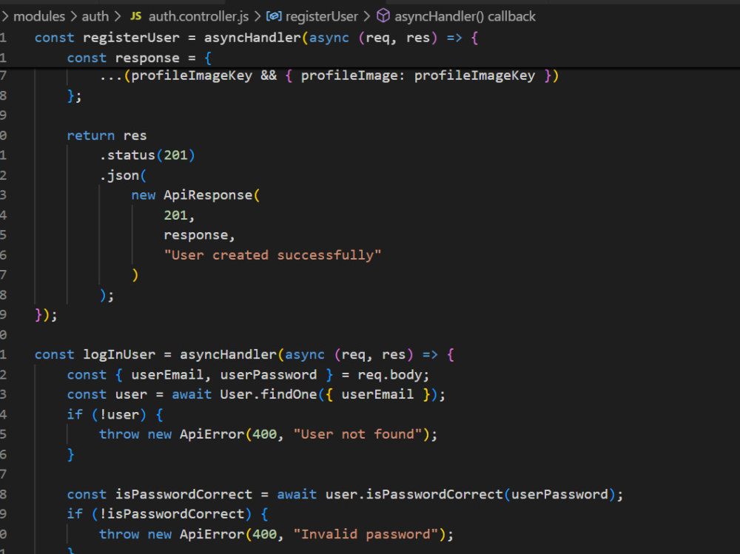Screen dimensions: 740x554
Task: Click 'new ApiResponse(' text
Action: point(195,195)
